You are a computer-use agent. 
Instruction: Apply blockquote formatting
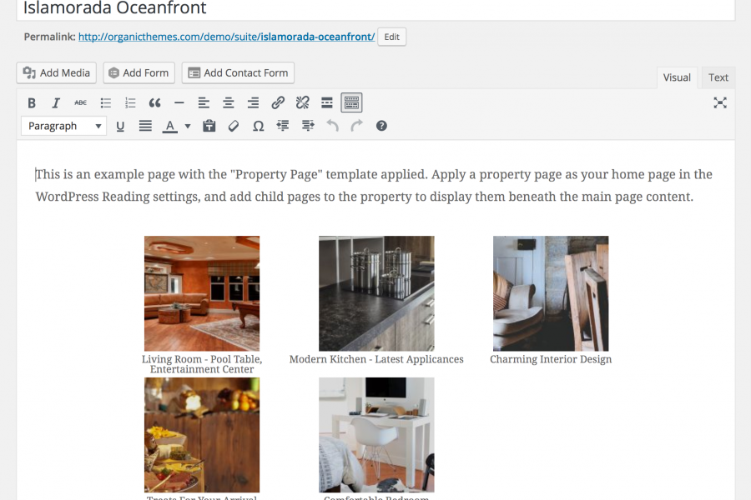(x=154, y=102)
